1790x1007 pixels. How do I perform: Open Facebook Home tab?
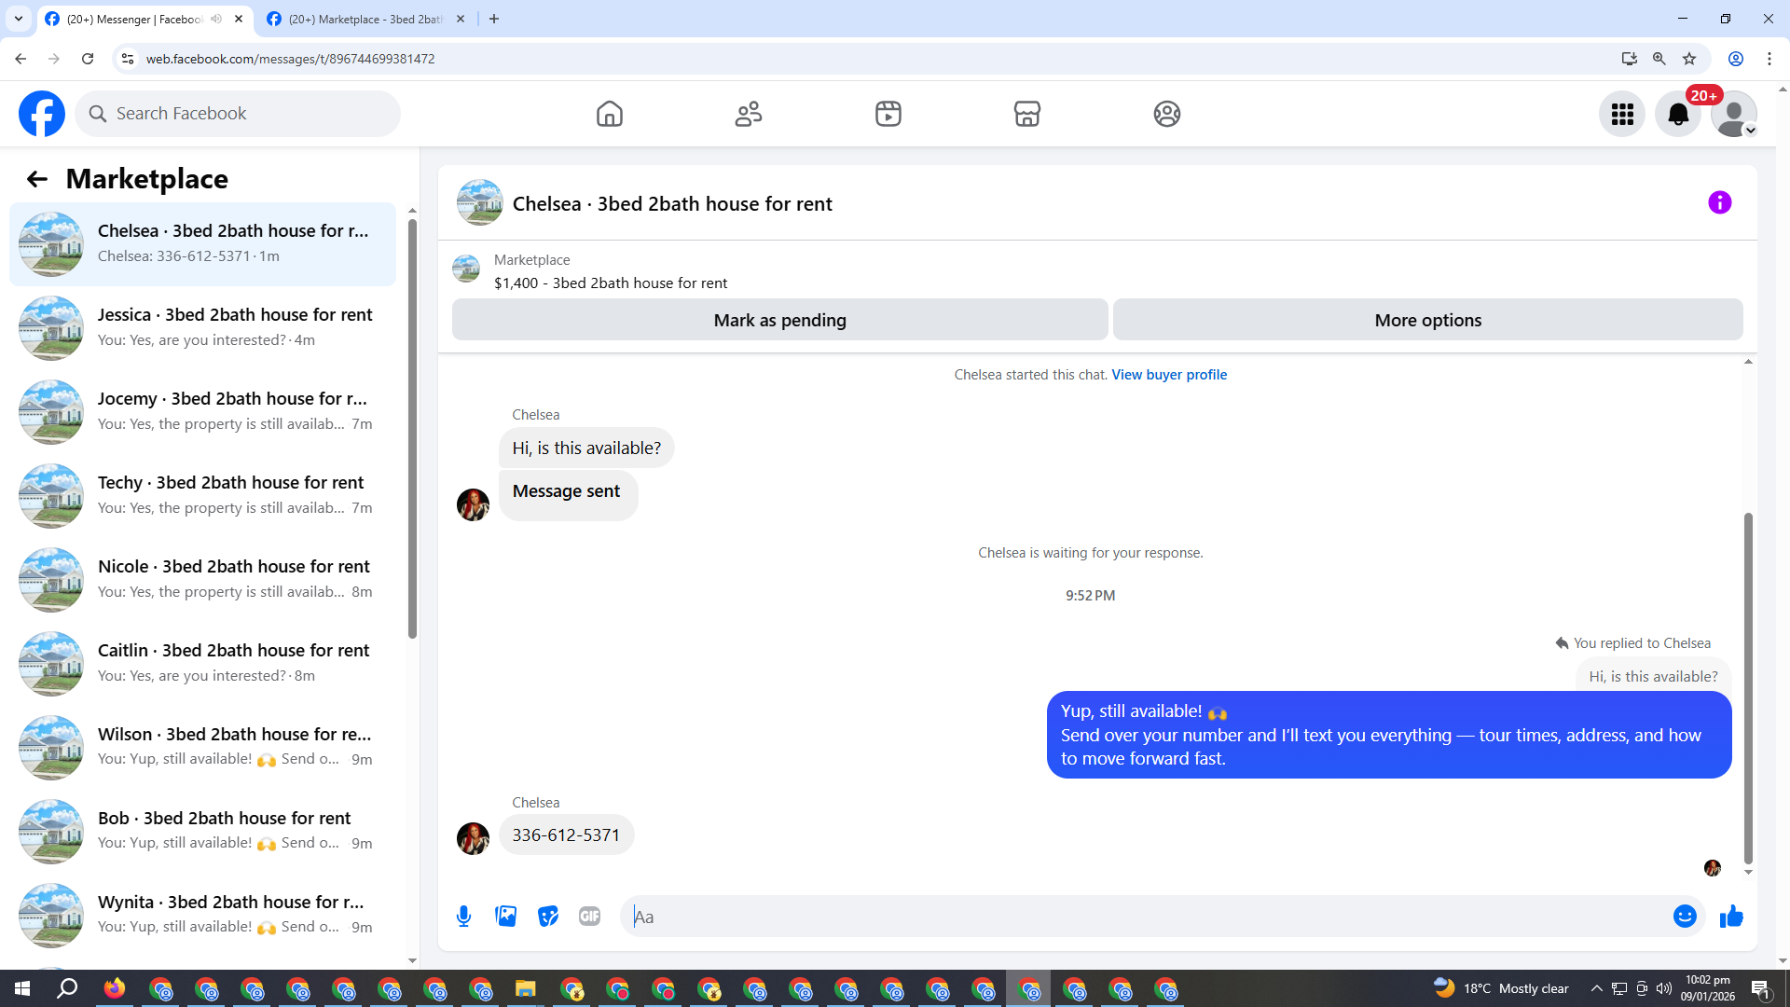(x=609, y=114)
